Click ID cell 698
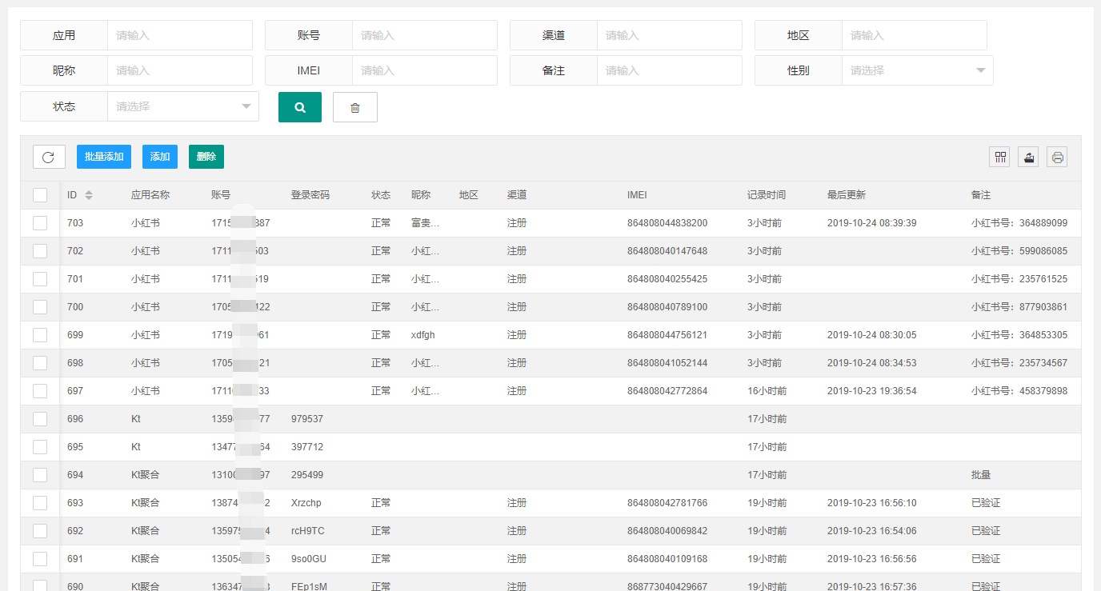Screen dimensions: 1101x591 click(75, 363)
